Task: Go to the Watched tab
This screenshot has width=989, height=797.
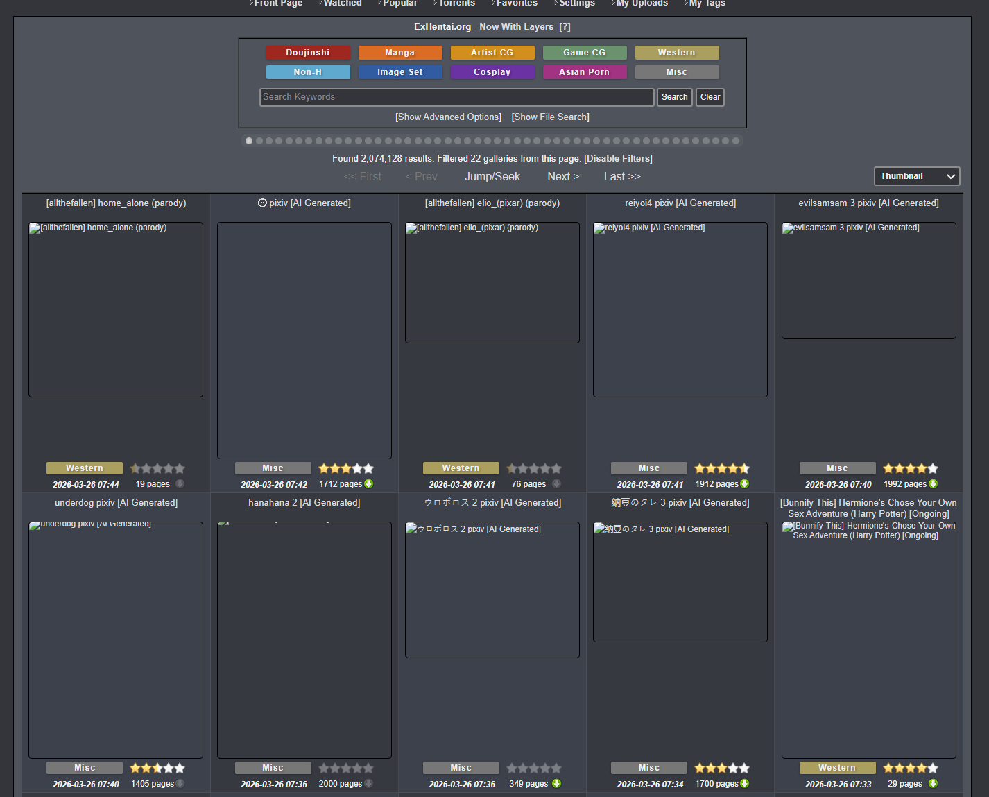Action: pyautogui.click(x=343, y=3)
